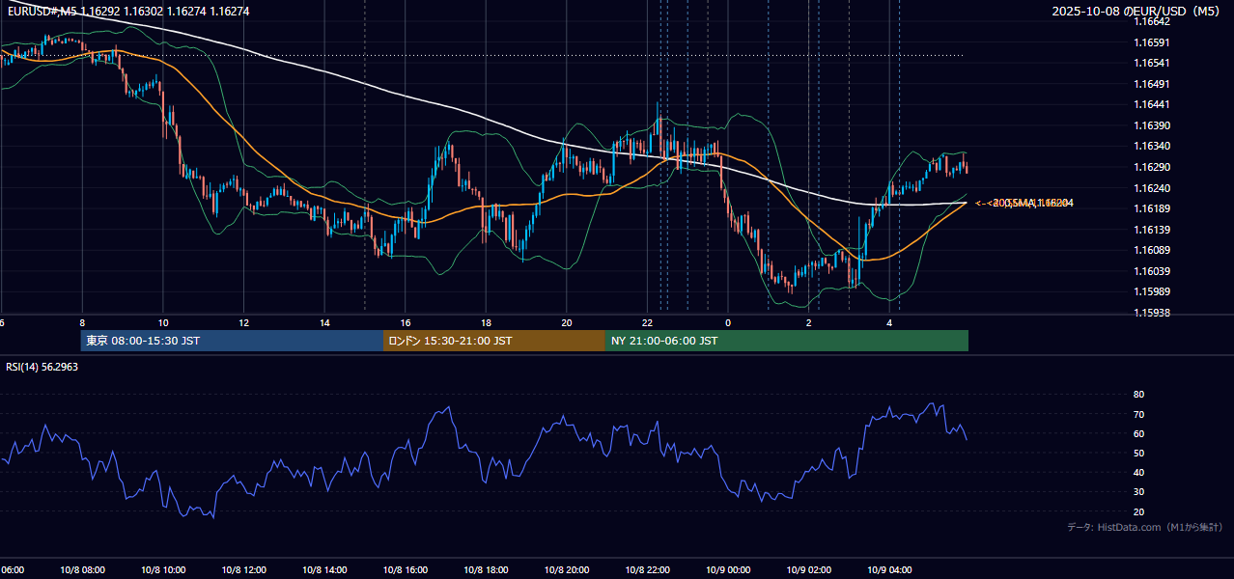Click RSI scale level 50
This screenshot has width=1234, height=579.
(x=1138, y=454)
